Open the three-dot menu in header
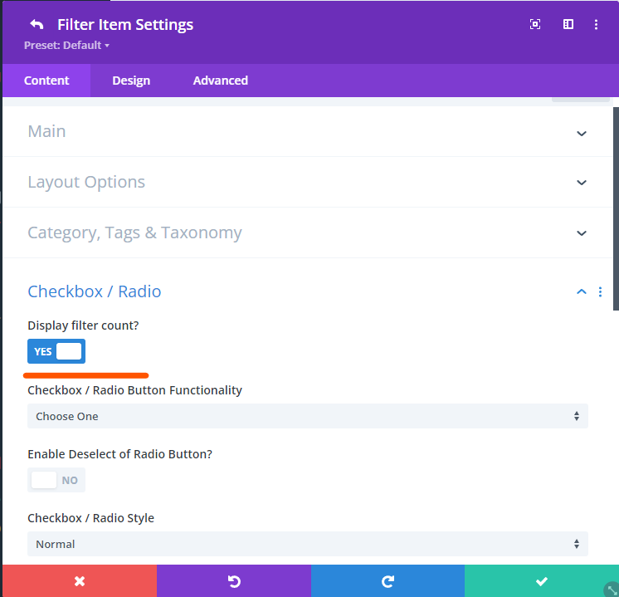This screenshot has height=597, width=619. (596, 25)
